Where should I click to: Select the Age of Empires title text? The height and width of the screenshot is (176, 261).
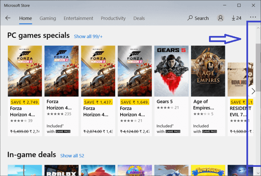204,104
